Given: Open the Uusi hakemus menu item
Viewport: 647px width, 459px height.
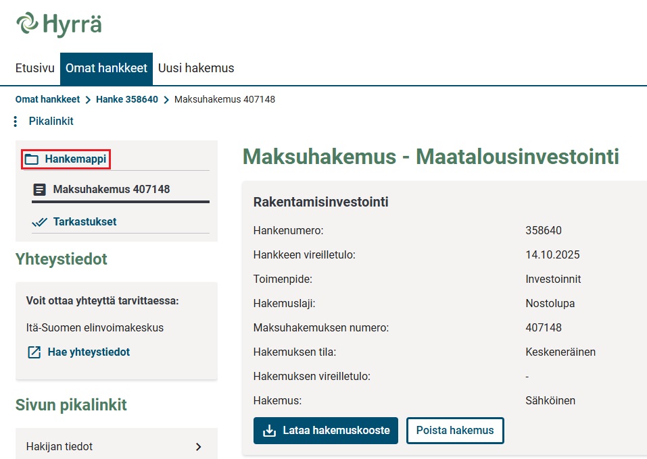Looking at the screenshot, I should (x=196, y=68).
